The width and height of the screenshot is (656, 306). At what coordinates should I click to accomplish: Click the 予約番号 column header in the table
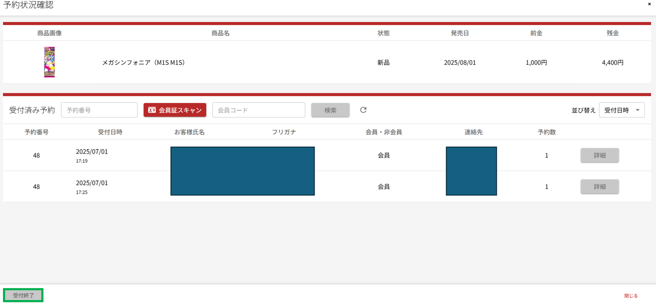coord(36,132)
